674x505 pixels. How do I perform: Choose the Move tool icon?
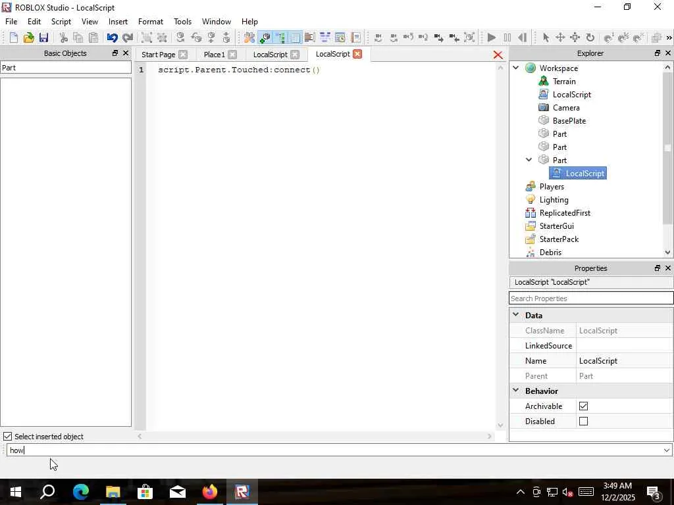tap(560, 37)
